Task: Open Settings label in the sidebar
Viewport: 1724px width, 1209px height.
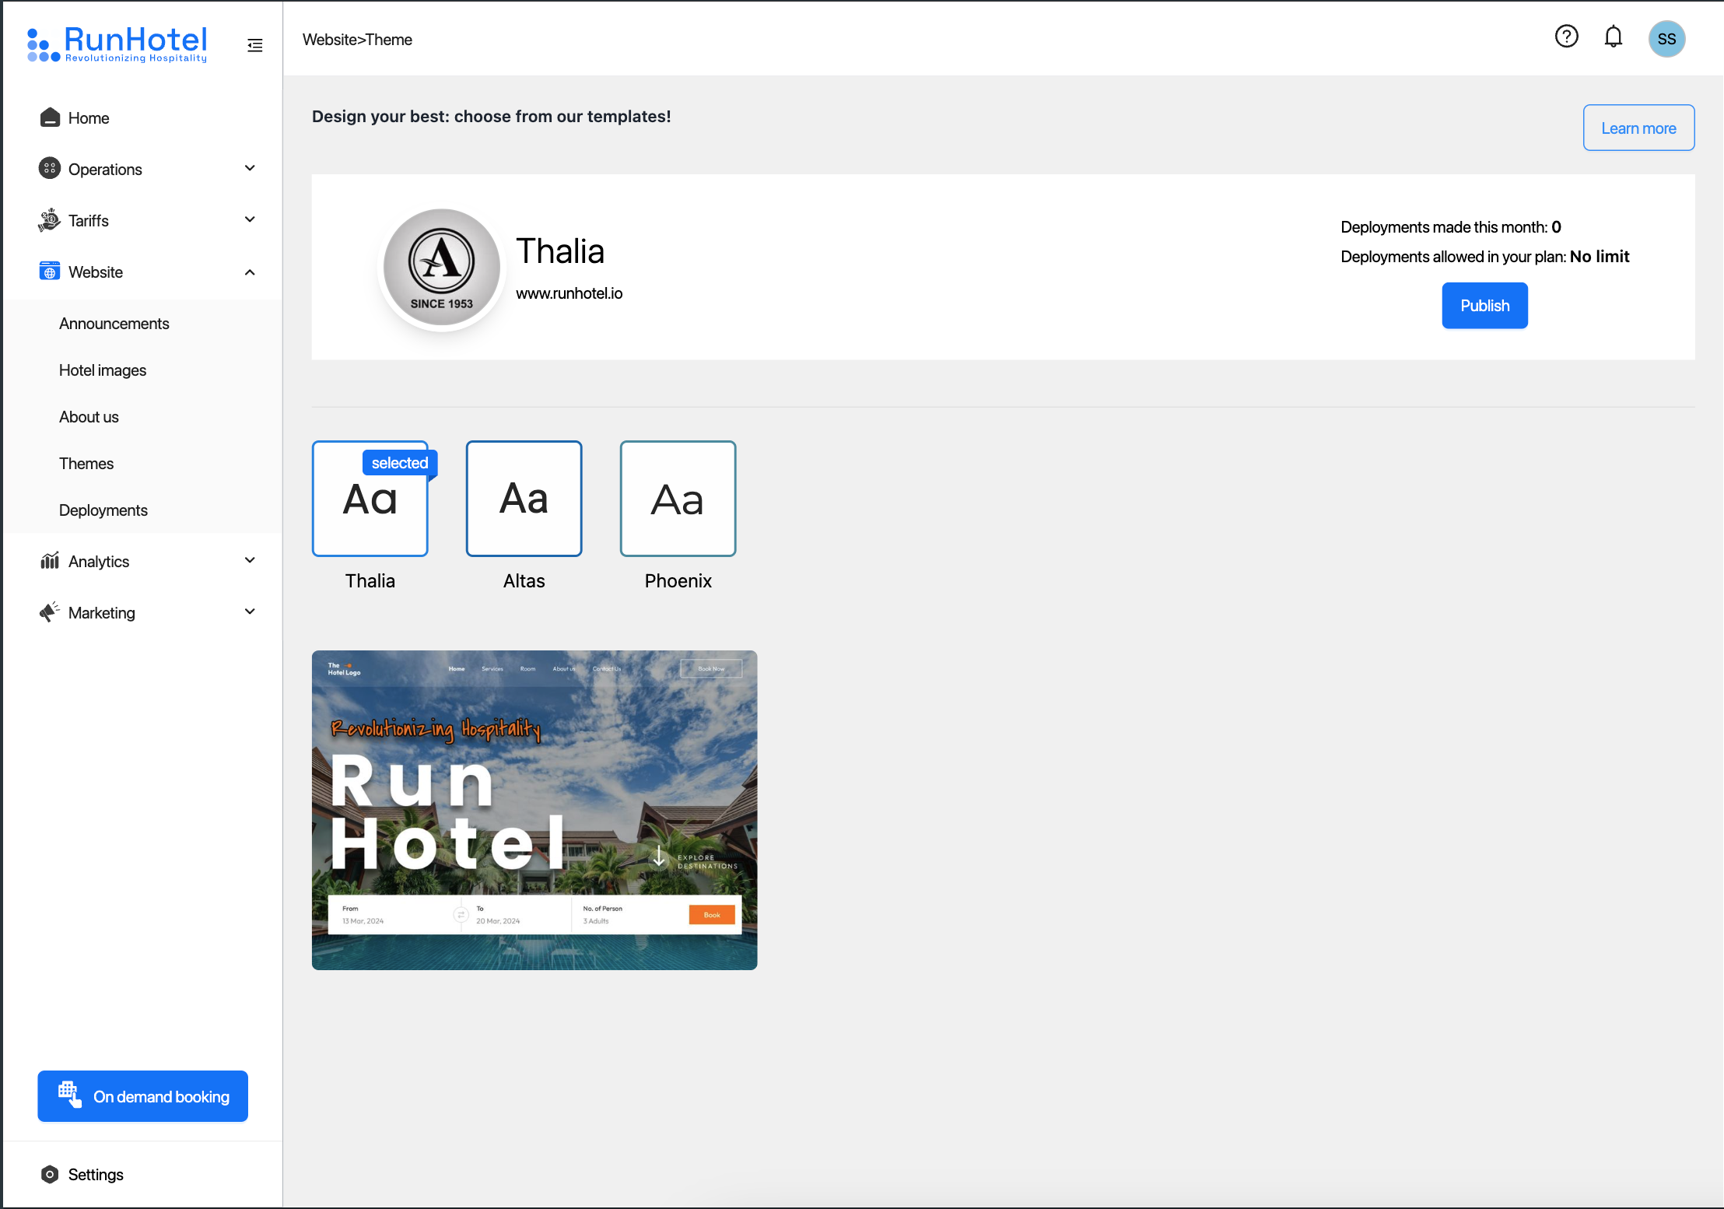Action: (96, 1175)
